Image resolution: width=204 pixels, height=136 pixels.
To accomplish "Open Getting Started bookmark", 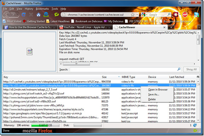I will tap(34, 21).
